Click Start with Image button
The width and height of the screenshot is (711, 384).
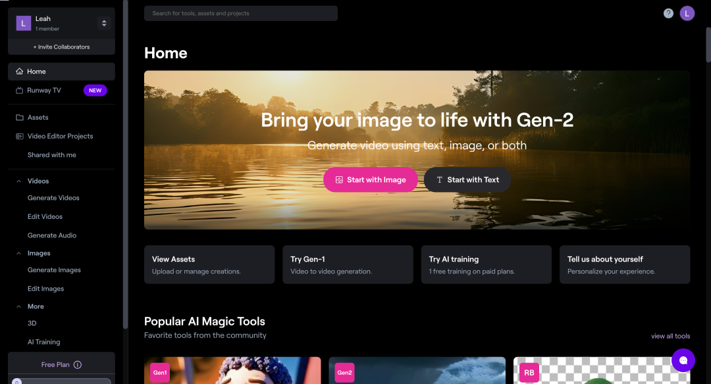371,180
